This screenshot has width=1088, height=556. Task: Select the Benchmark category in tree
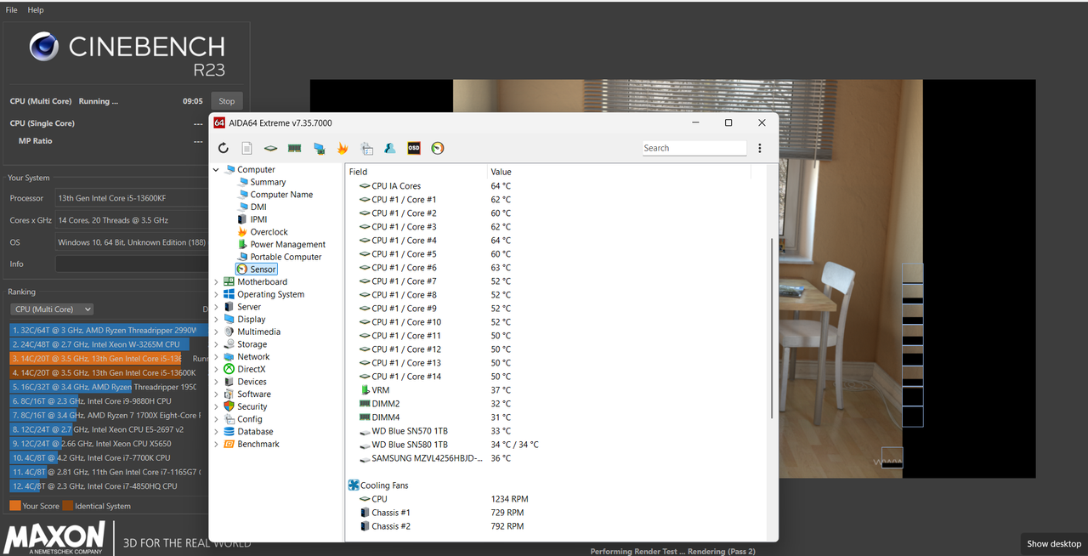258,444
